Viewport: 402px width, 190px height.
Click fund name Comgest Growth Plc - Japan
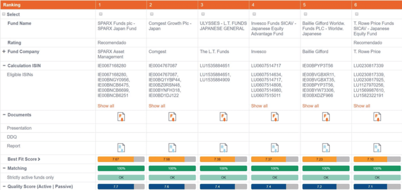point(170,26)
